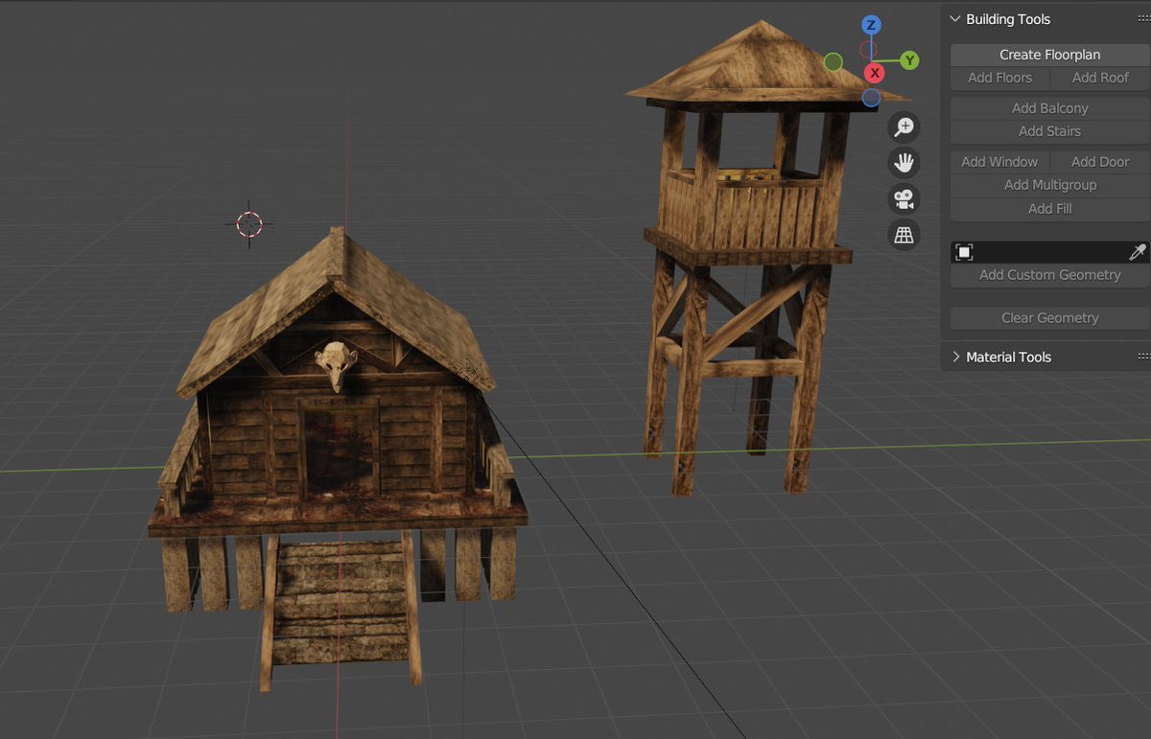Viewport: 1151px width, 739px height.
Task: Activate the eyedropper beside Add Custom Geometry
Action: tap(1136, 251)
